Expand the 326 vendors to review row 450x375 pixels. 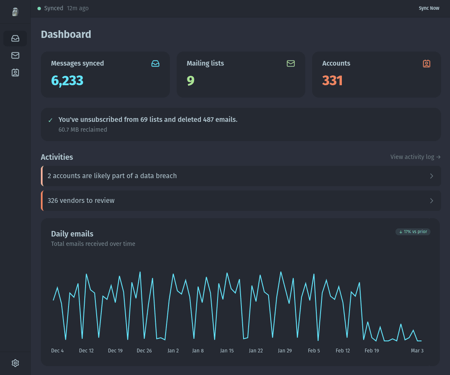pyautogui.click(x=241, y=200)
